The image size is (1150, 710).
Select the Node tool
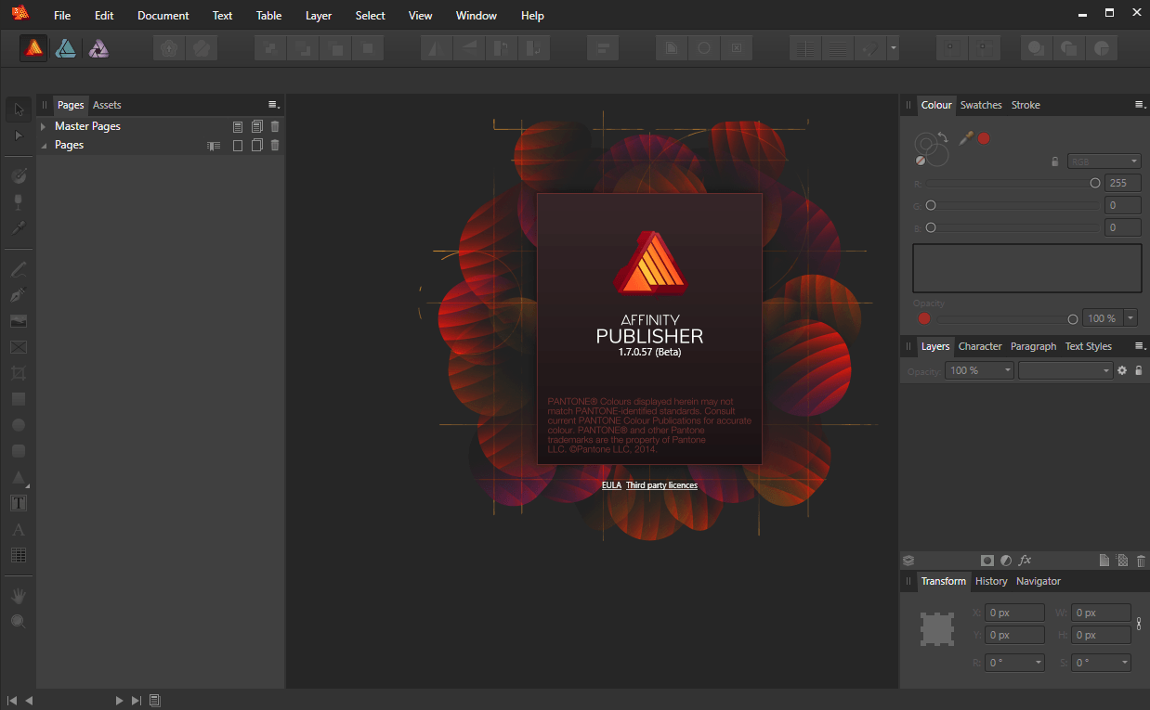click(19, 136)
